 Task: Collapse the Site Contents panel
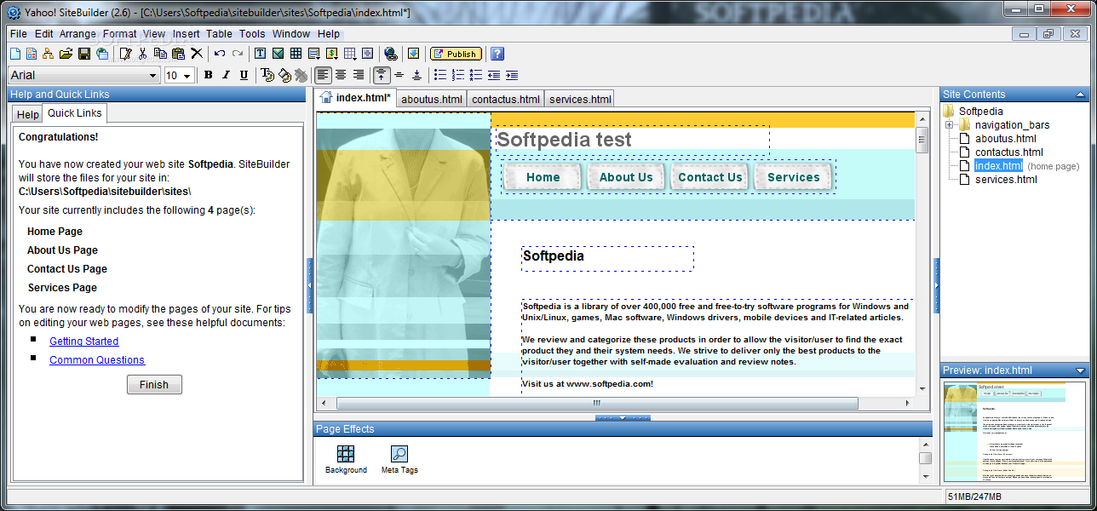1081,95
